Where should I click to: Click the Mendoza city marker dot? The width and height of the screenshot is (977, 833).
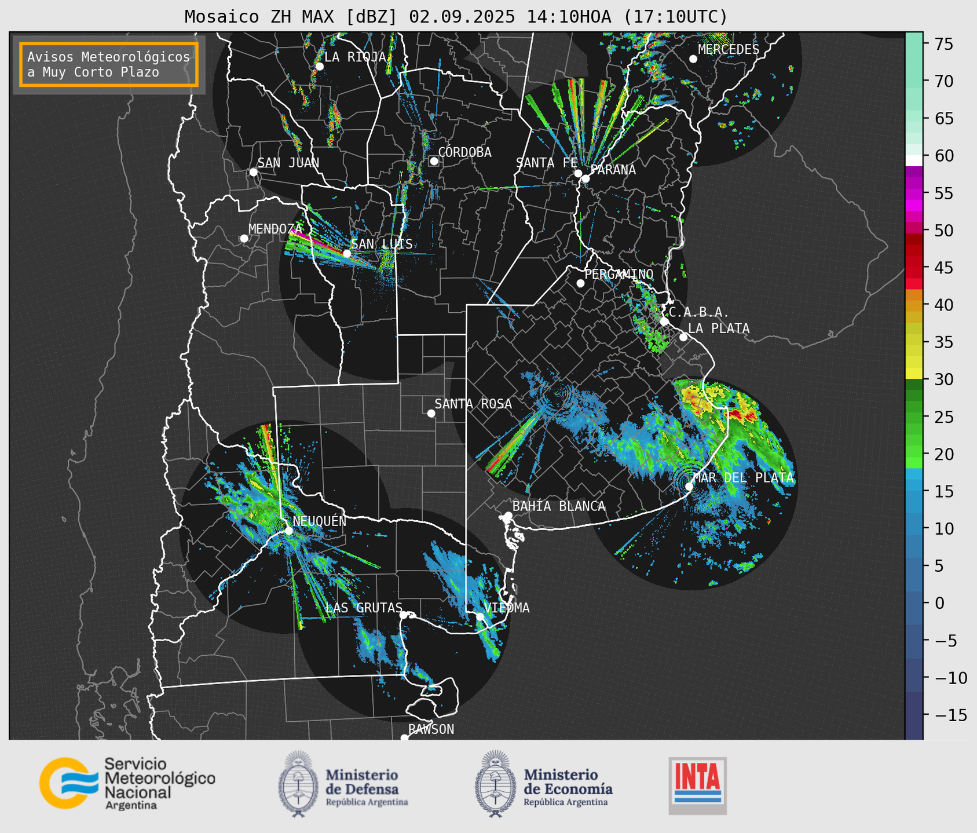tap(244, 238)
